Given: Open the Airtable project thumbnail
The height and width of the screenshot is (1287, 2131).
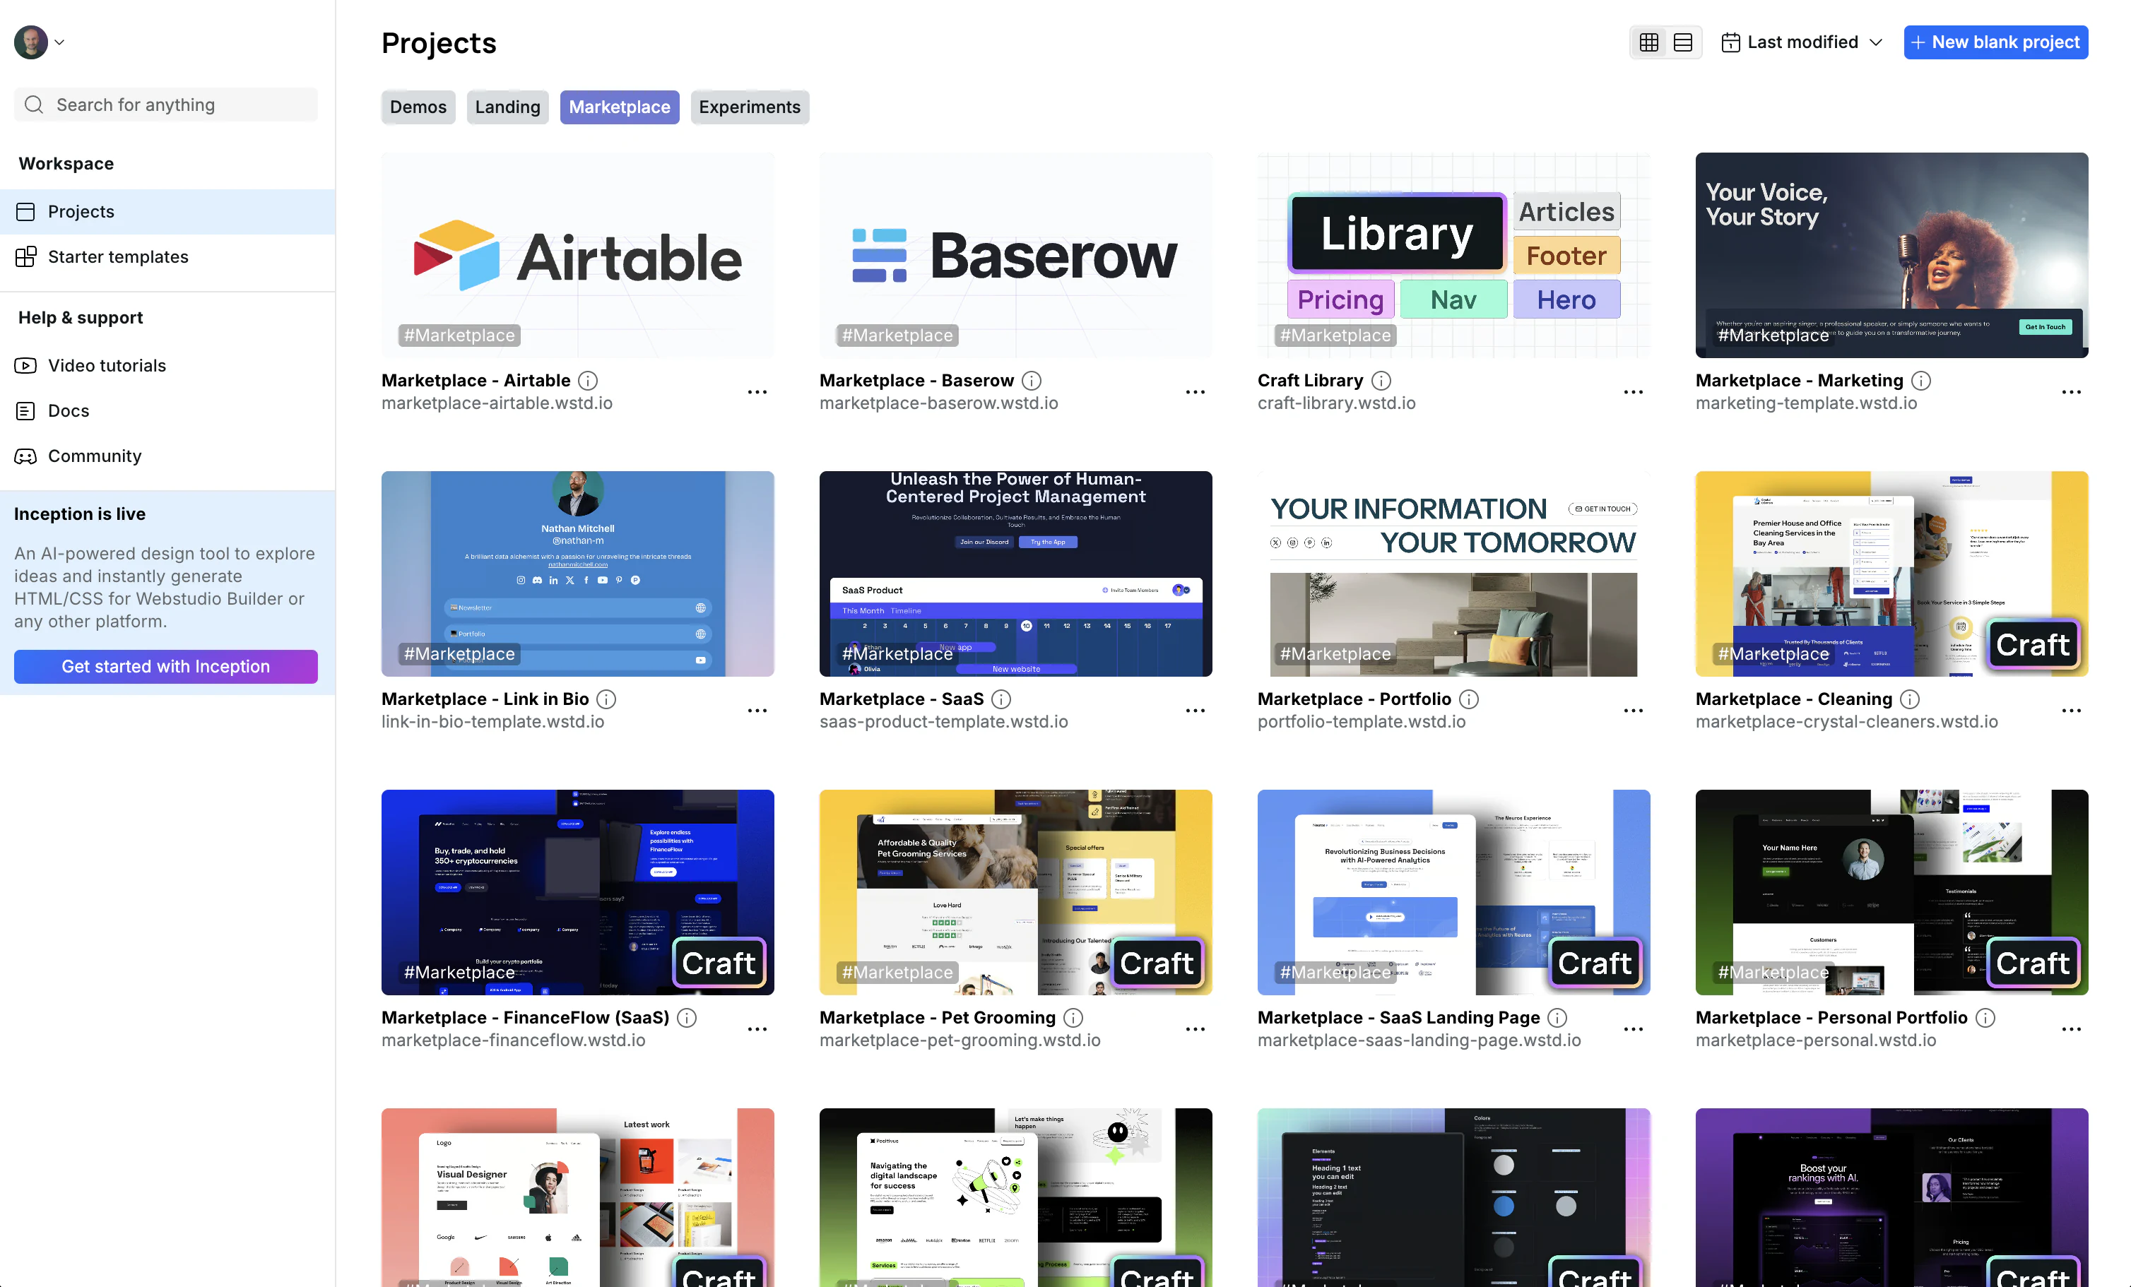Looking at the screenshot, I should click(578, 255).
